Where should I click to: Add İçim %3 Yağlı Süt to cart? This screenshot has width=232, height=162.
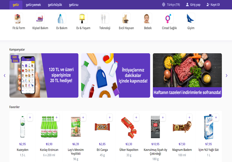(x=216, y=118)
